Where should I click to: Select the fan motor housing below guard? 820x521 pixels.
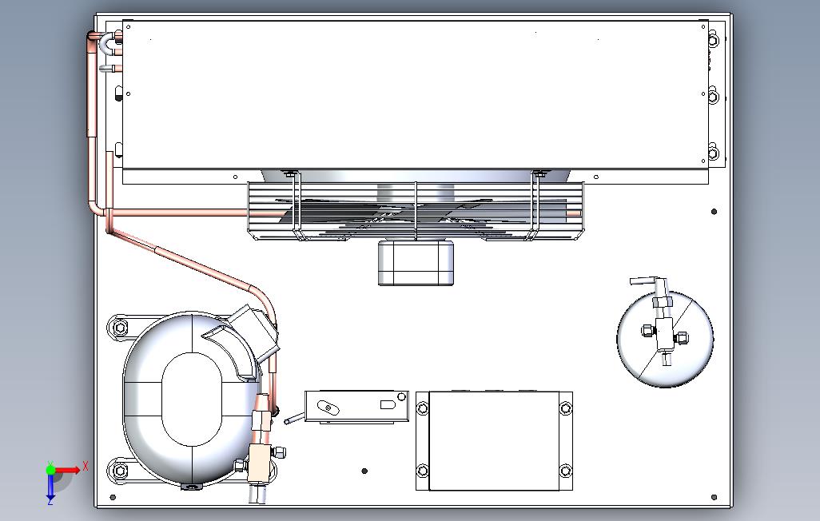pyautogui.click(x=416, y=263)
